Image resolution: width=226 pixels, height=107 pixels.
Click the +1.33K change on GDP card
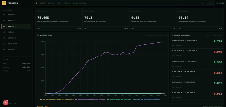79,28
